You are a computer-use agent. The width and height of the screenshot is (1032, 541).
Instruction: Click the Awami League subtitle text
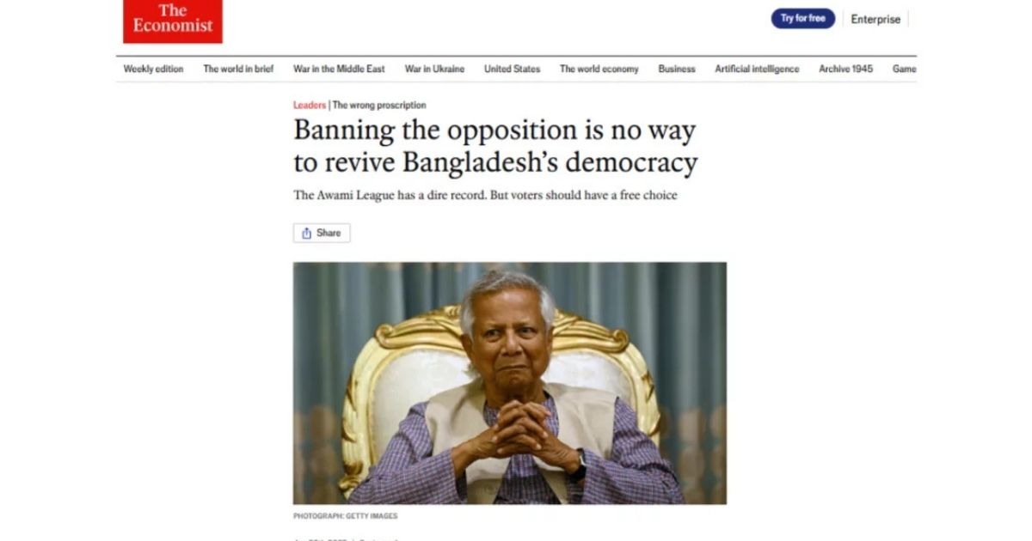point(485,195)
